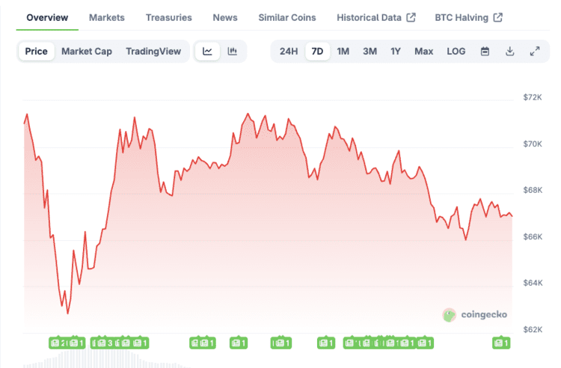The height and width of the screenshot is (368, 561).
Task: Open the Similar Coins tab
Action: click(286, 17)
